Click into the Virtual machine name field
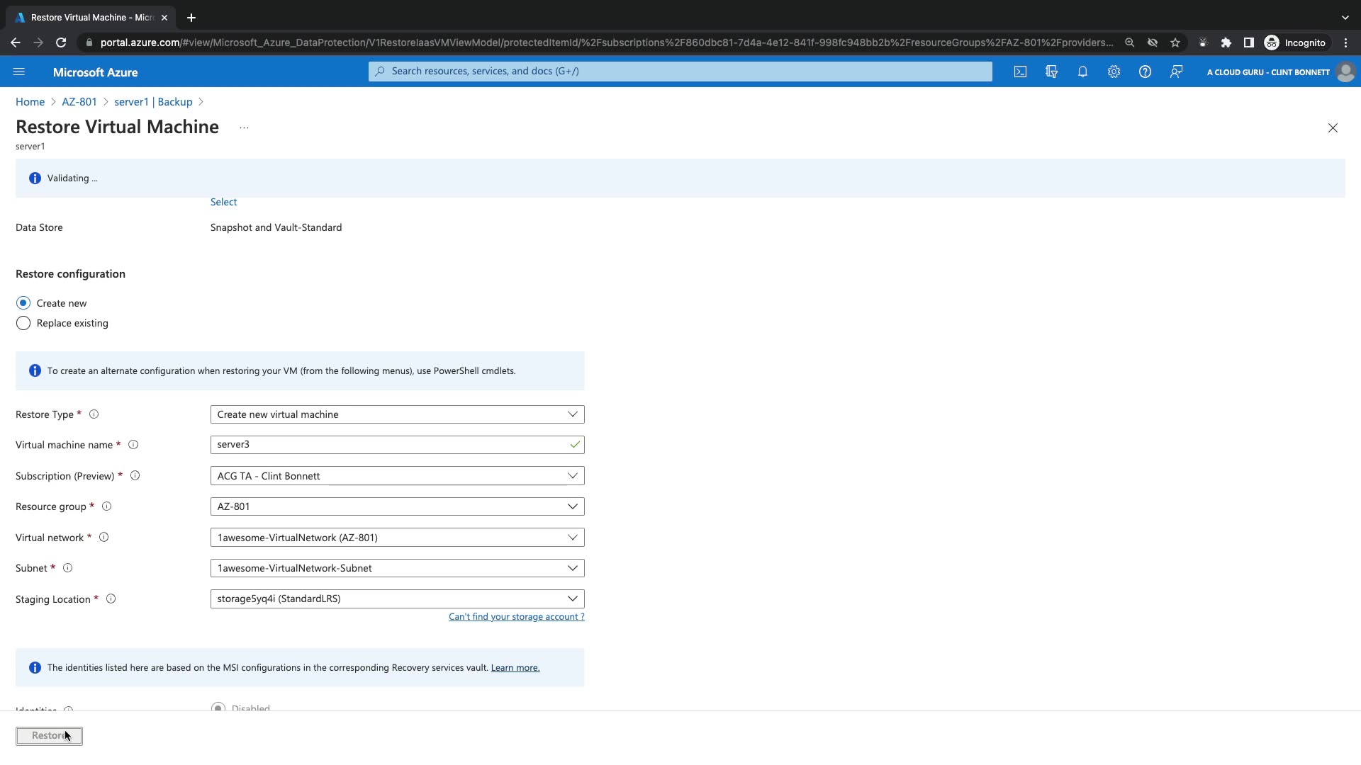Screen dimensions: 1361x765 coord(390,445)
